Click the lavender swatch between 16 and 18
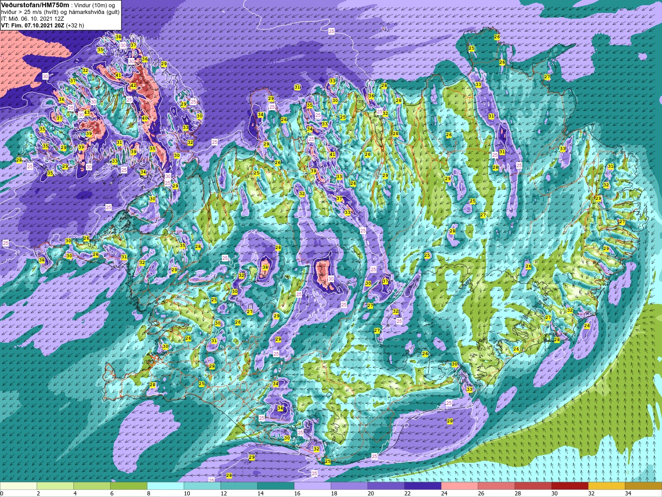Image resolution: width=662 pixels, height=497 pixels. 312,486
